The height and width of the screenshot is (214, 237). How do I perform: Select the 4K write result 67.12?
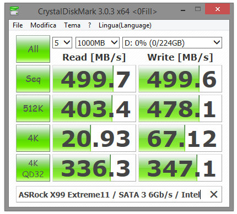pyautogui.click(x=180, y=138)
